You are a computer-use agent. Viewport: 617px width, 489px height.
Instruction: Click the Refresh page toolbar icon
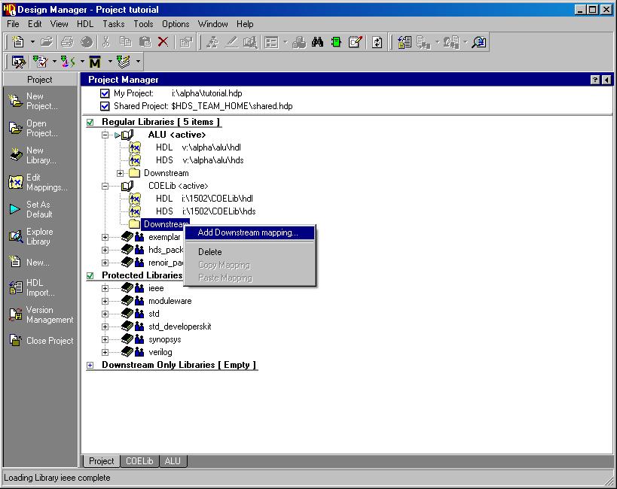pos(377,41)
